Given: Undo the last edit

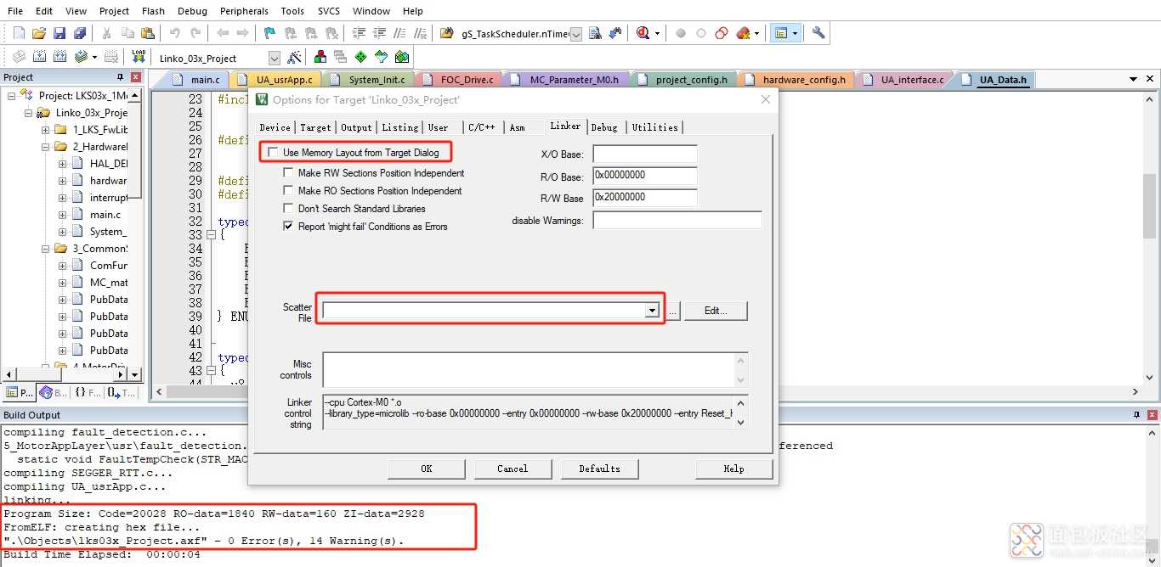Looking at the screenshot, I should (175, 33).
